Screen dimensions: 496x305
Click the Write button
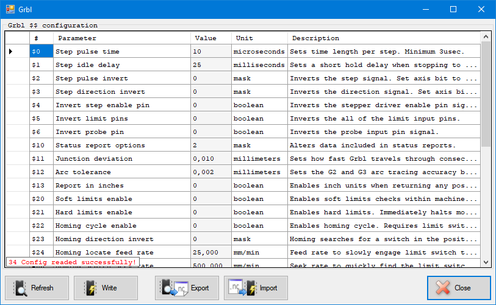pyautogui.click(x=106, y=288)
